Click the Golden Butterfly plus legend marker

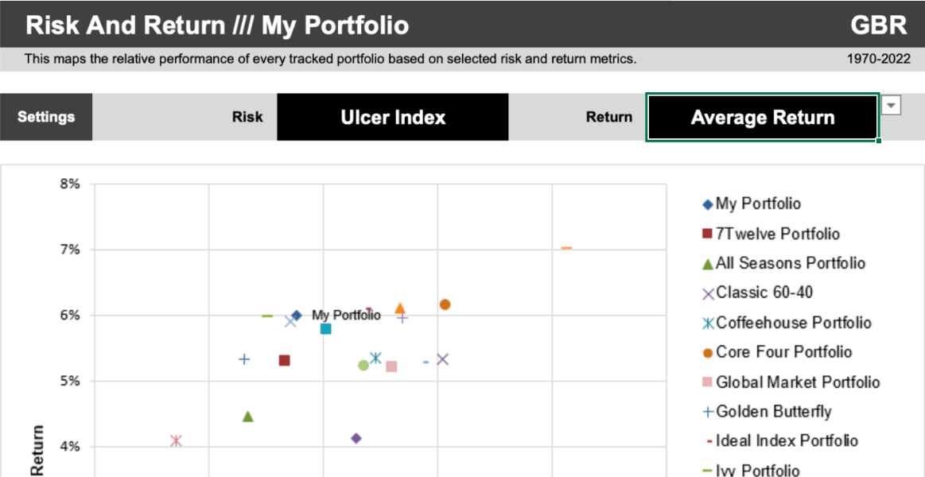coord(707,412)
